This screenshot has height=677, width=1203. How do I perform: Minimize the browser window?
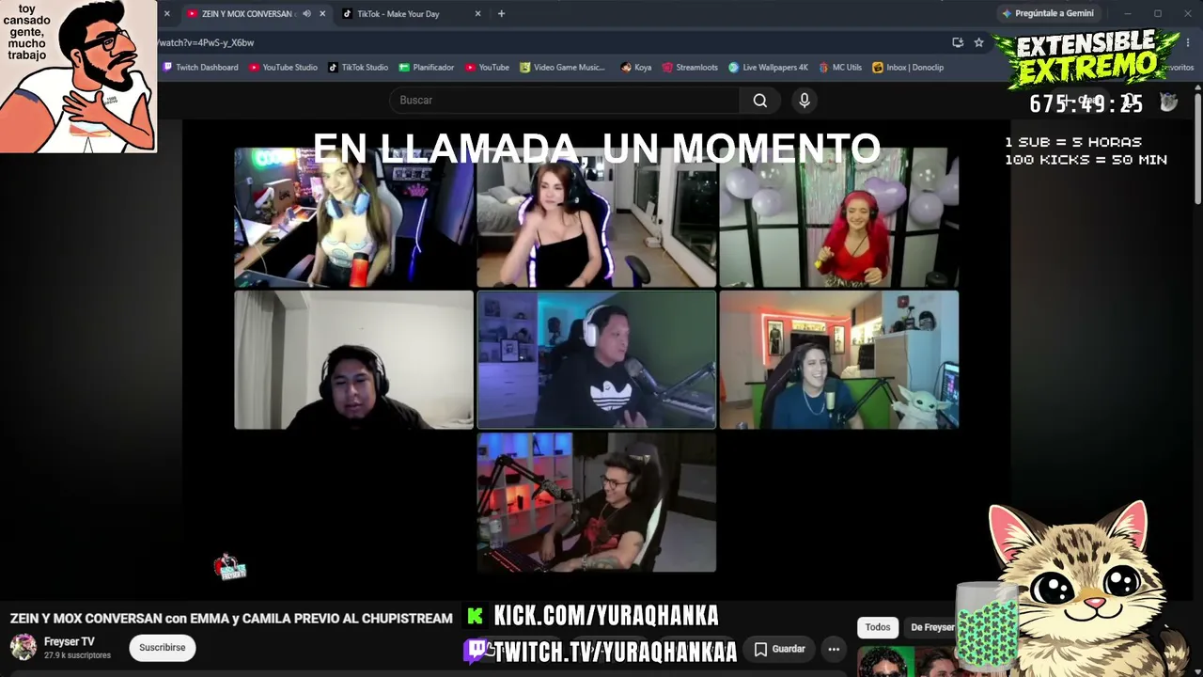pyautogui.click(x=1128, y=14)
